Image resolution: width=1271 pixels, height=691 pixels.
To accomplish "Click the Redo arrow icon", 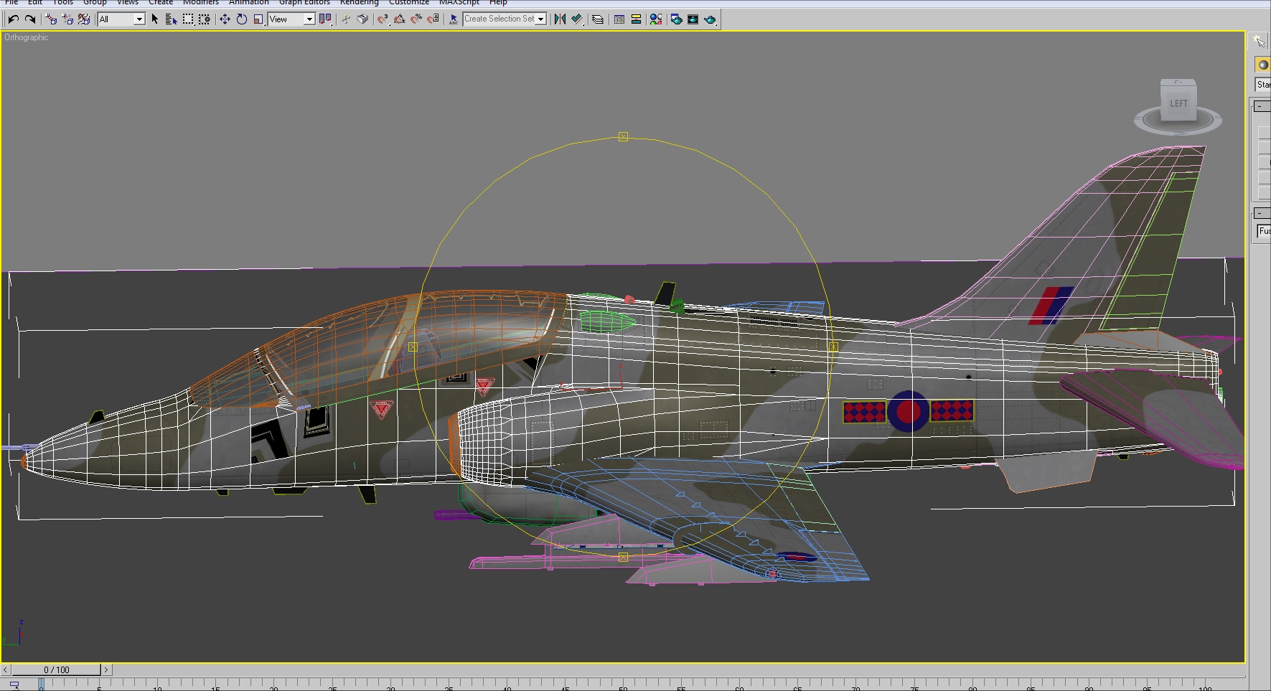I will (x=29, y=19).
